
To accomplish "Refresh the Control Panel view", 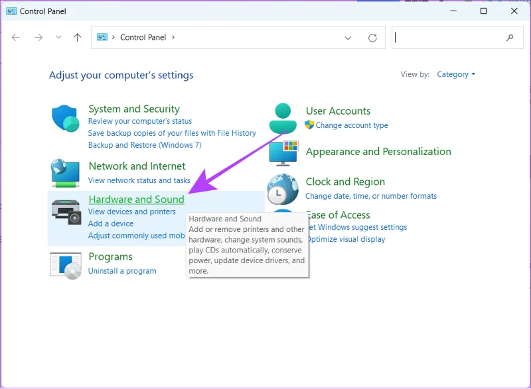I will [x=372, y=38].
